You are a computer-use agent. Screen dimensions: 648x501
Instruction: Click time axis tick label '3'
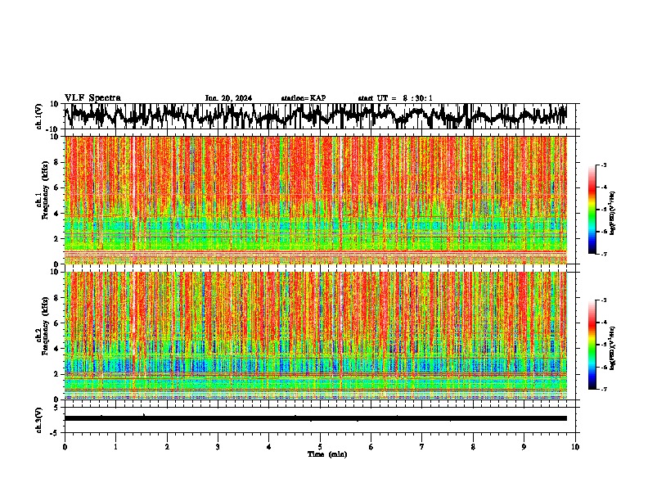point(218,447)
